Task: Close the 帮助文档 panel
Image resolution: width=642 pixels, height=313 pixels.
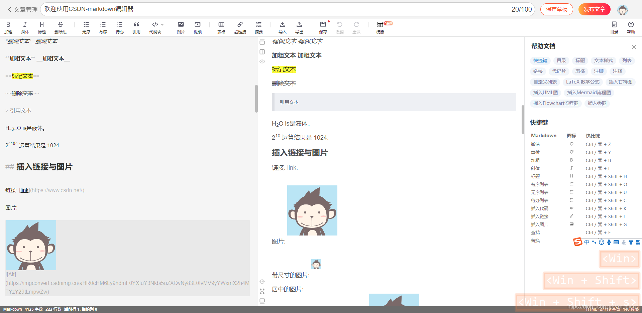Action: click(634, 47)
